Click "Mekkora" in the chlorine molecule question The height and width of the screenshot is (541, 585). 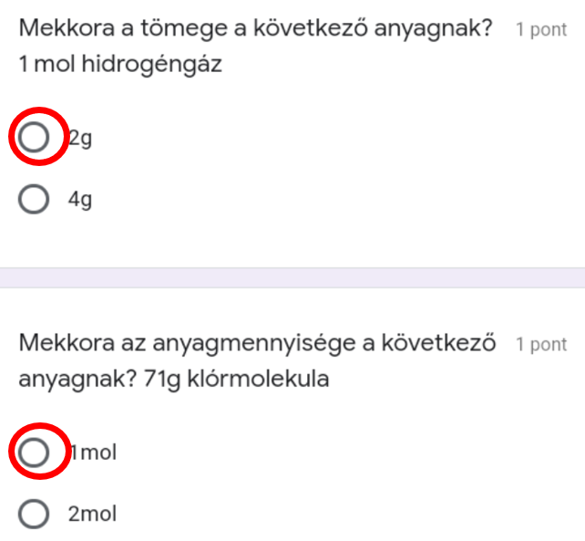pos(61,343)
